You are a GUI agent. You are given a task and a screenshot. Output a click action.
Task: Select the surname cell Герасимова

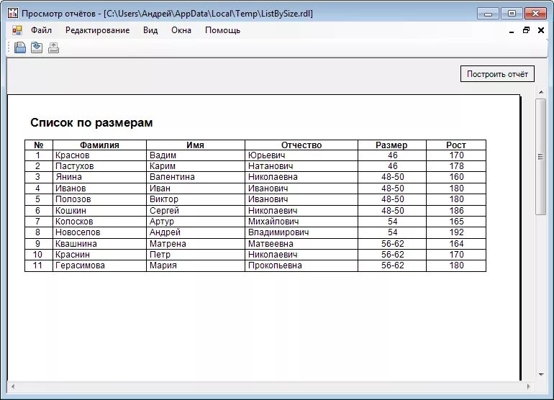pyautogui.click(x=99, y=265)
